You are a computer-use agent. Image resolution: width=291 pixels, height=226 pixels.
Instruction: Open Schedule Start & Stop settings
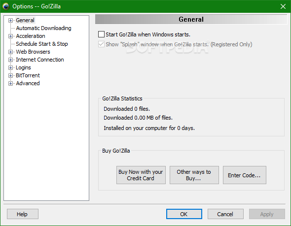point(42,44)
